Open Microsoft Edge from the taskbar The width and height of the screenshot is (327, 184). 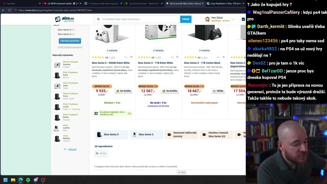click(20, 180)
